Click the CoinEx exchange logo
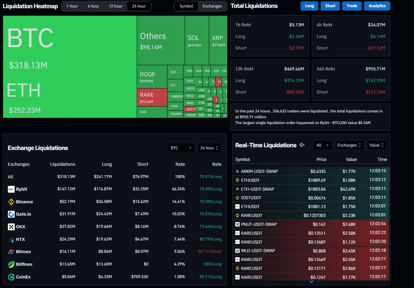414x288 pixels. click(11, 277)
